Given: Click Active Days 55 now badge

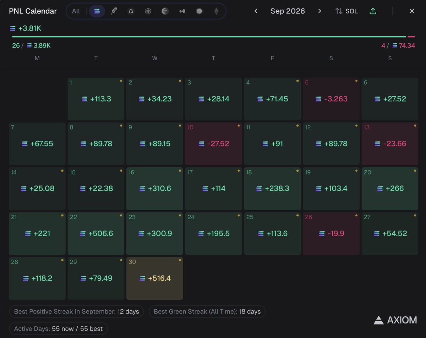Looking at the screenshot, I should (x=58, y=329).
